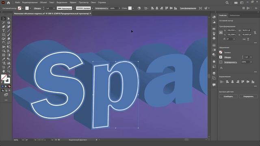The height and width of the screenshot is (146, 260).
Task: Open the Artboards panel icon
Action: pyautogui.click(x=214, y=78)
